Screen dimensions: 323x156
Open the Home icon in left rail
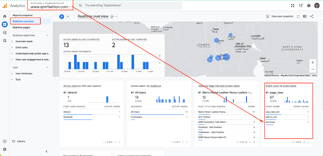[x=4, y=16]
